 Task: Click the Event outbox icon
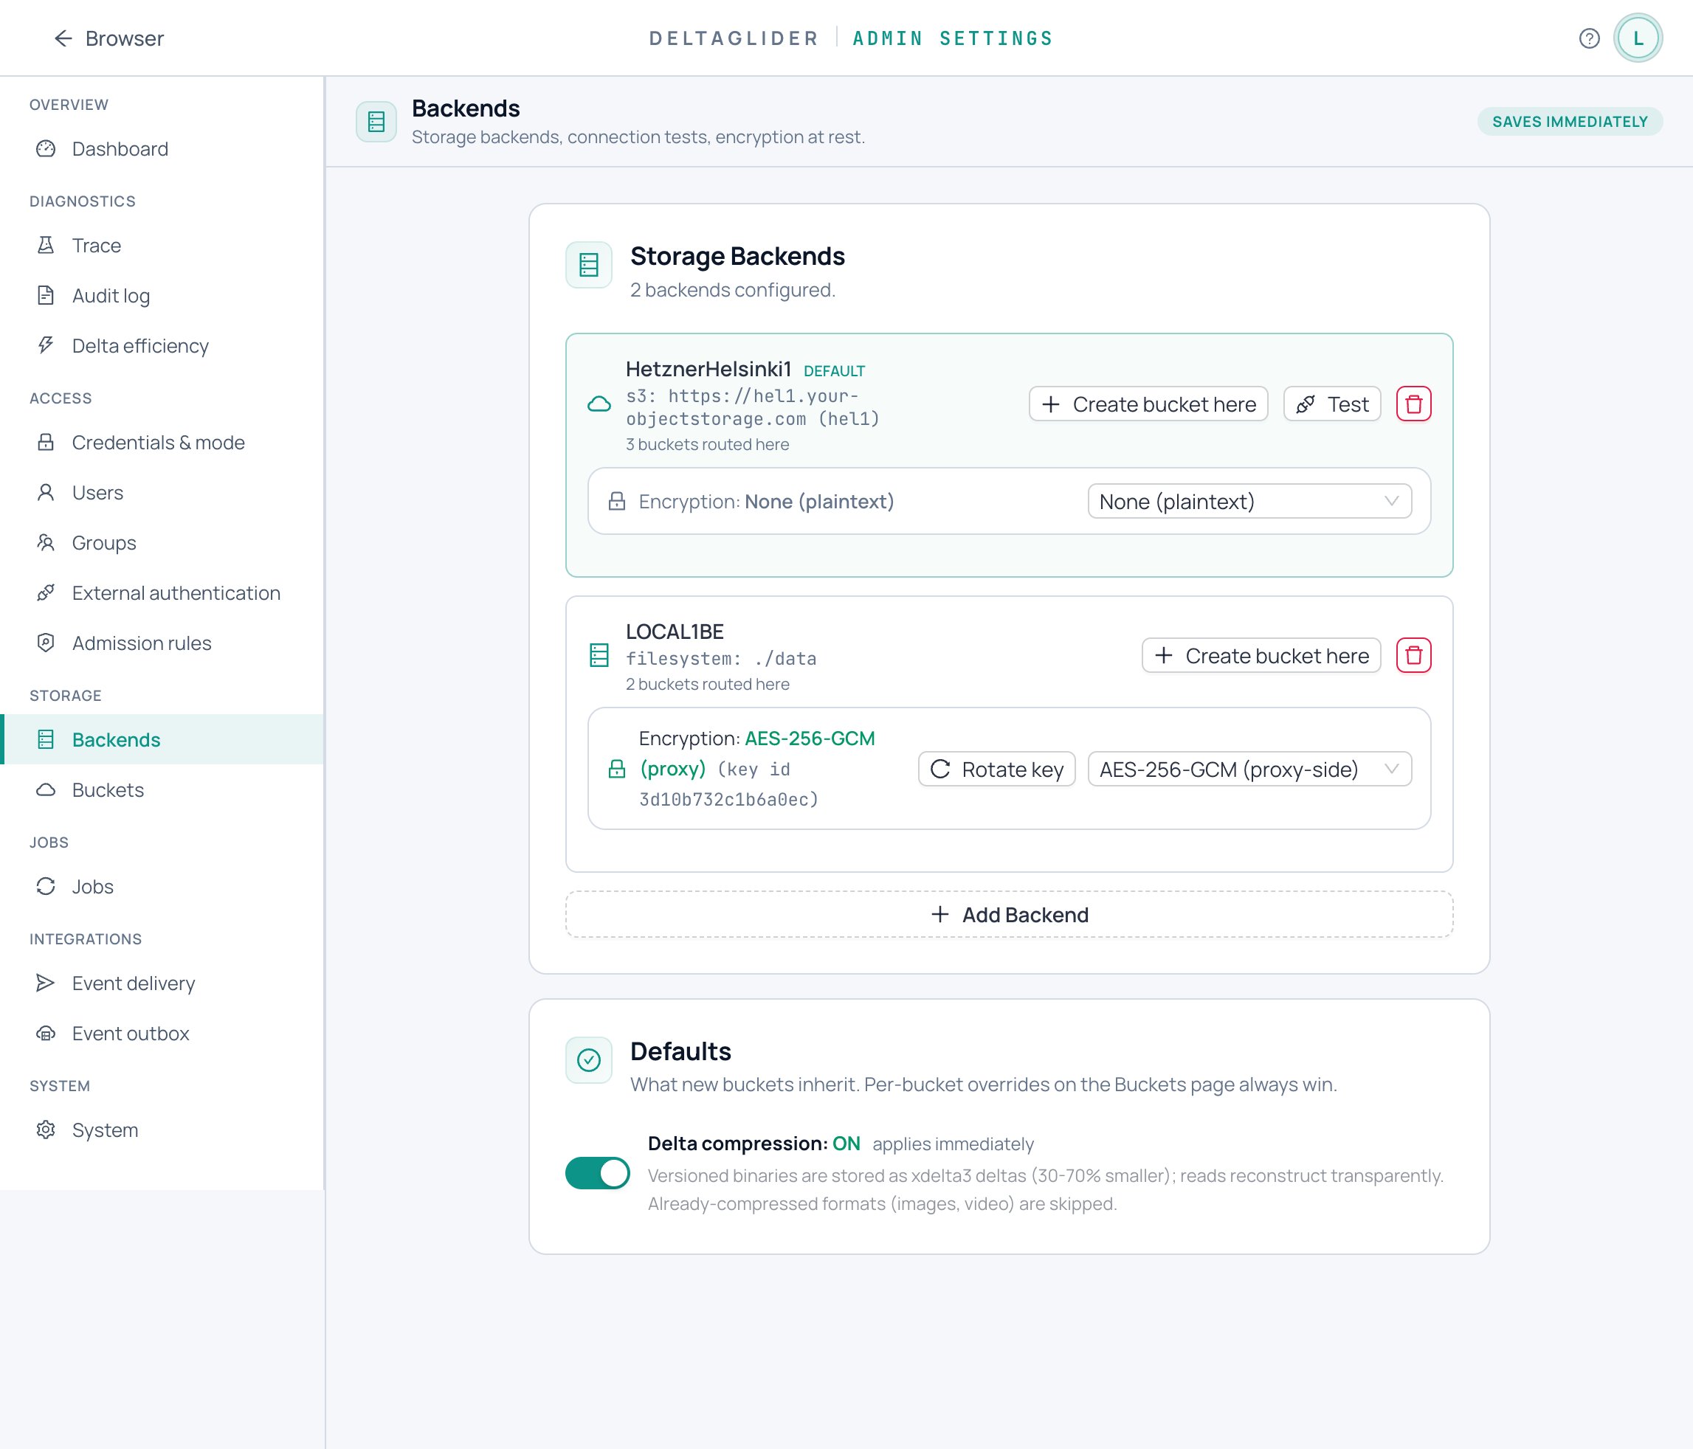coord(46,1033)
